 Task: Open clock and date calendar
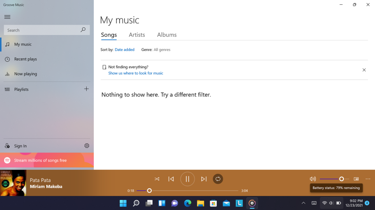(x=354, y=203)
